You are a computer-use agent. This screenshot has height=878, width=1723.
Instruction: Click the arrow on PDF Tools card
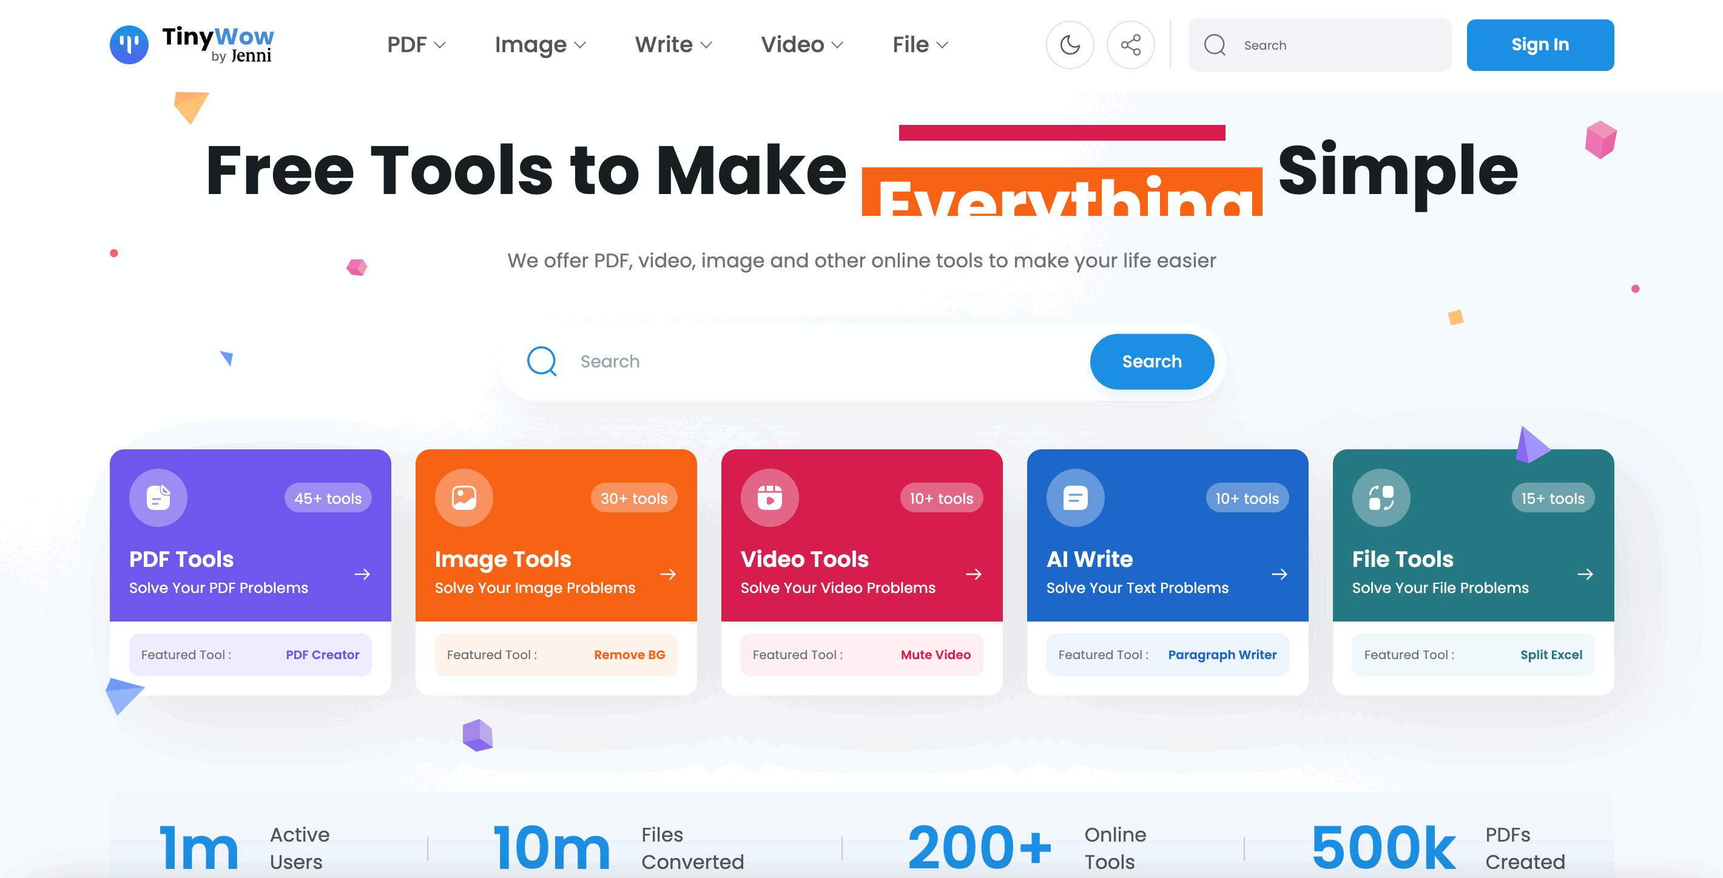[363, 574]
